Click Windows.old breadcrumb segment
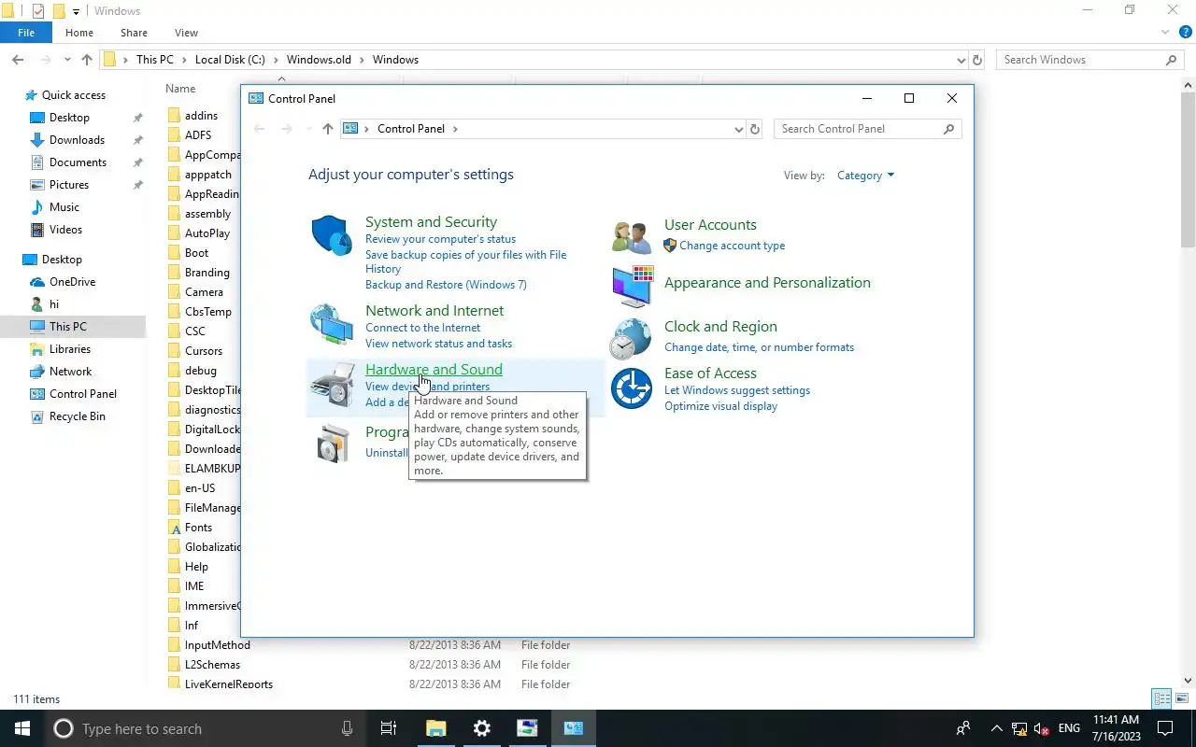Image resolution: width=1196 pixels, height=747 pixels. [319, 60]
